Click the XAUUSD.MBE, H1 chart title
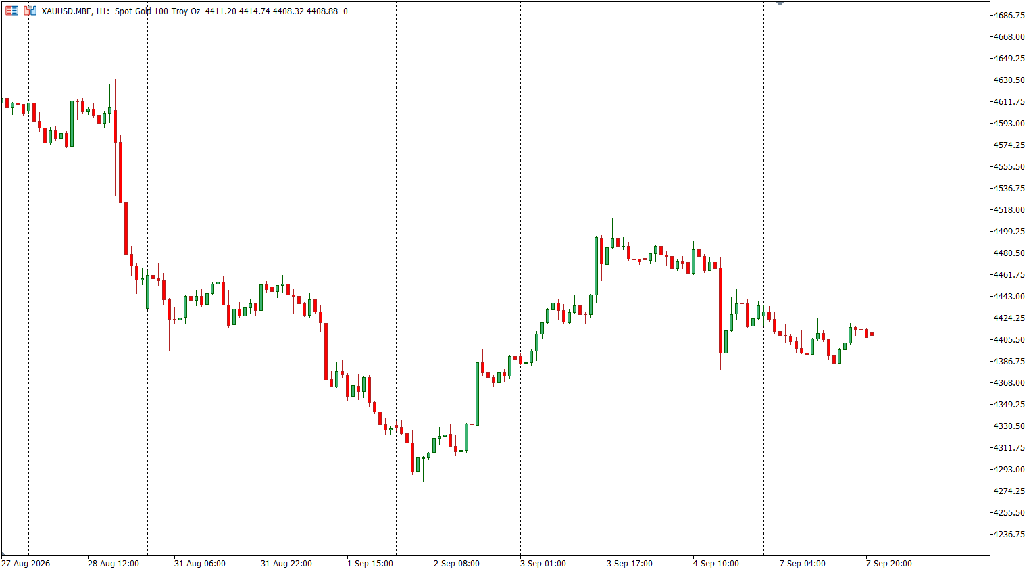Viewport: 1033px width, 571px height. pos(75,11)
